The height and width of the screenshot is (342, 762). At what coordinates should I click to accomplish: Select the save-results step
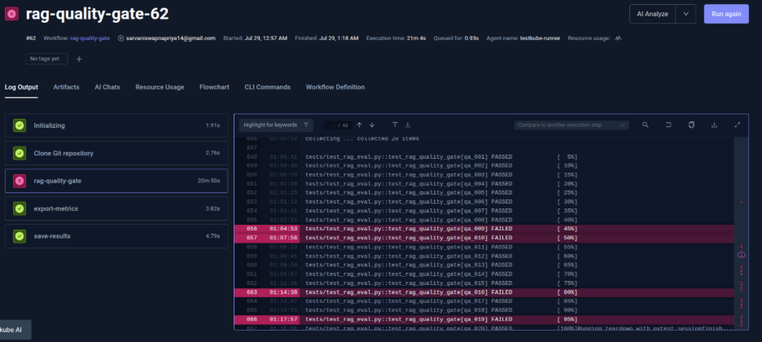tap(116, 236)
